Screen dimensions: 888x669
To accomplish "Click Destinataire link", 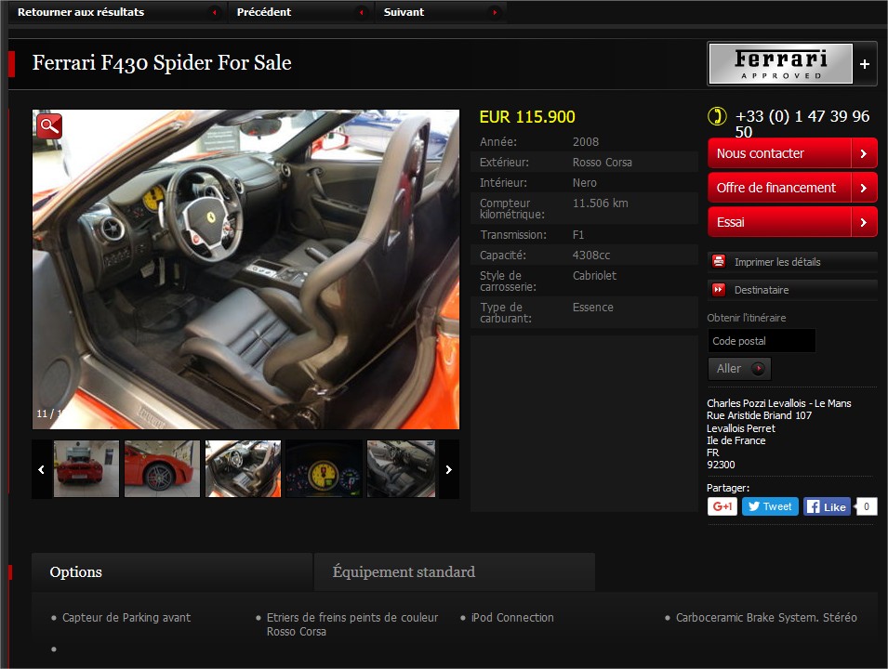I will click(x=762, y=290).
